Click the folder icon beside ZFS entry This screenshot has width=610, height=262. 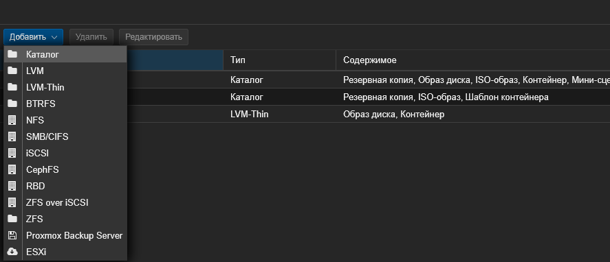(x=12, y=219)
